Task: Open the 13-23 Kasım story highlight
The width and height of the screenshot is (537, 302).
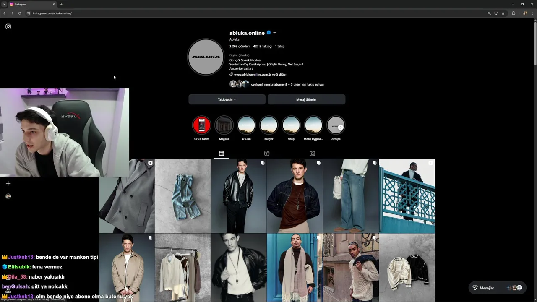Action: pos(201,125)
